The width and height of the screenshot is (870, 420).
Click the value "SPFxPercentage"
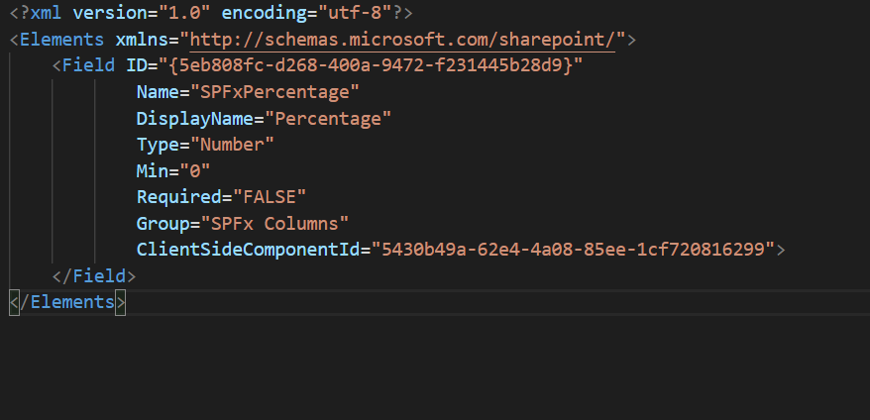[275, 92]
